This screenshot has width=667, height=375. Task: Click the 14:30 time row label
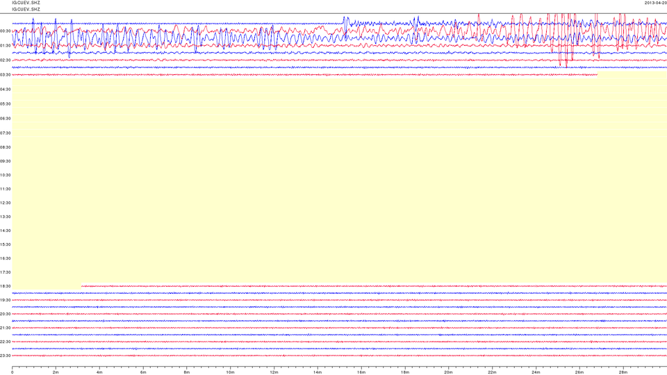coord(6,231)
